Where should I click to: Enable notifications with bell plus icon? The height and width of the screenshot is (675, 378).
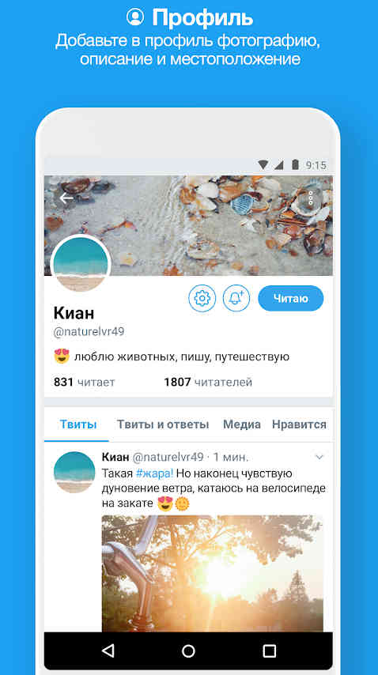[236, 298]
